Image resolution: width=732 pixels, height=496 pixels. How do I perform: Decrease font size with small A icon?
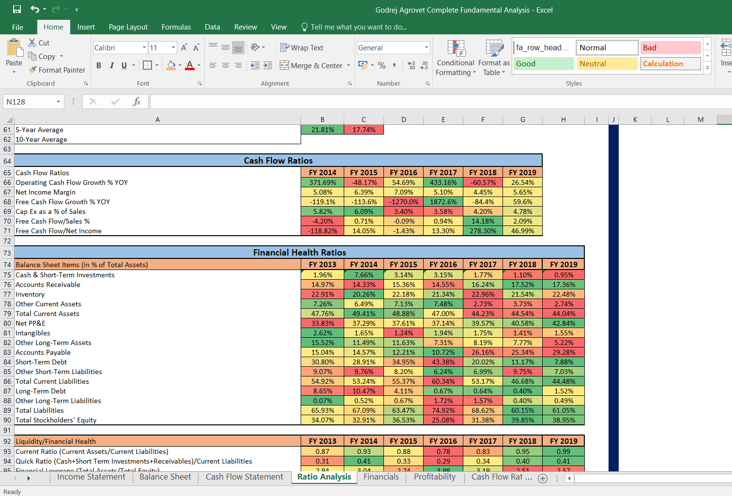pos(196,47)
